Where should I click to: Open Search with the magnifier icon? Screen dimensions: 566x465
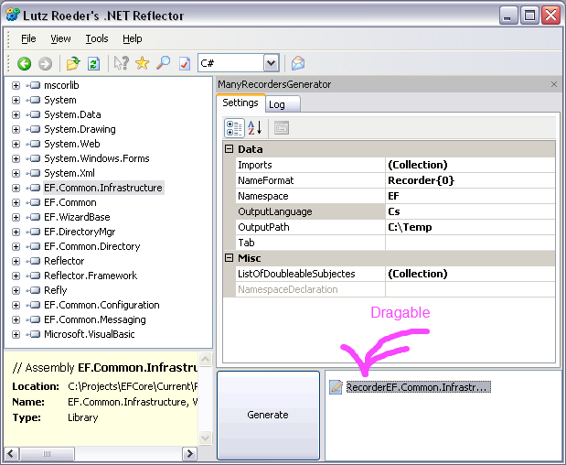tap(163, 63)
